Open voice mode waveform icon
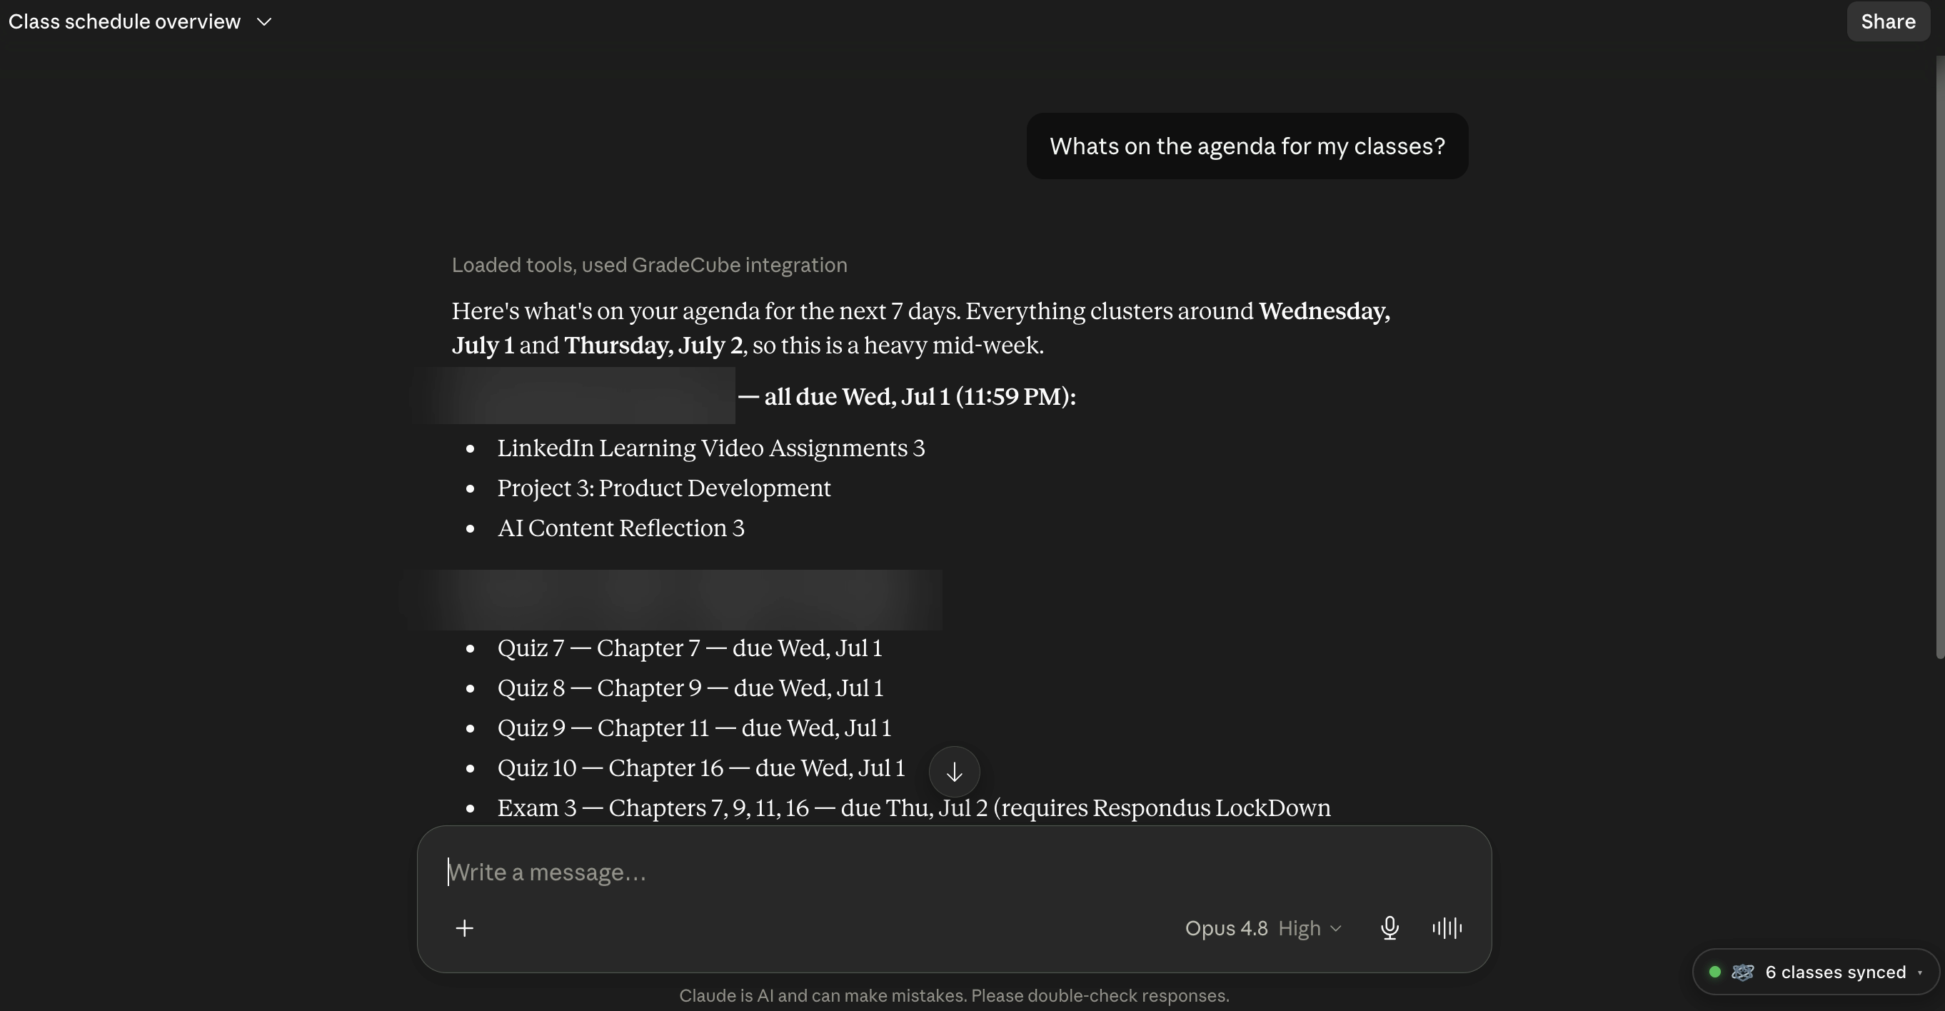Screen dimensions: 1945x1011 pyautogui.click(x=1447, y=928)
